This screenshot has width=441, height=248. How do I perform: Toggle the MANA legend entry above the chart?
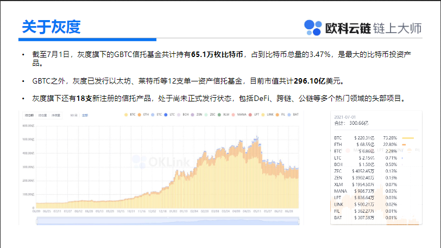(x=239, y=115)
